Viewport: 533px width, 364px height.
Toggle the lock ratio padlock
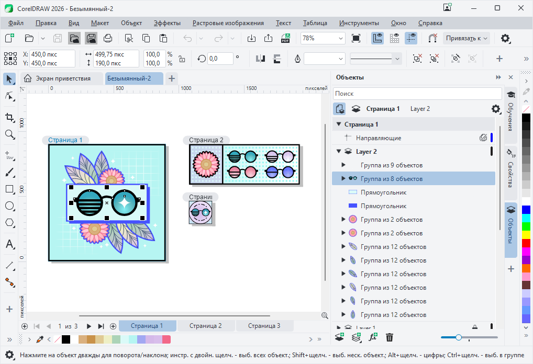pyautogui.click(x=182, y=59)
